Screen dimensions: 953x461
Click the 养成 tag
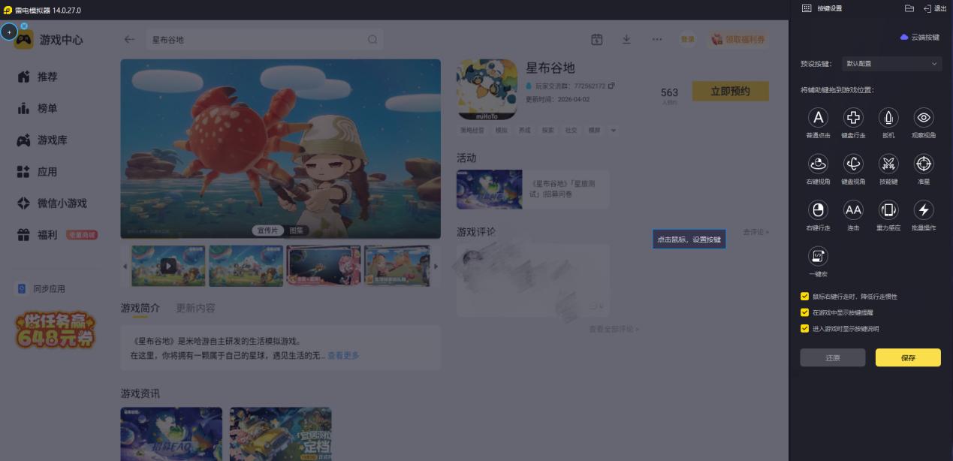[524, 131]
